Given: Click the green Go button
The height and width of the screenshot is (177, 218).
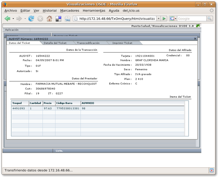Looking at the screenshot, I should click(x=164, y=19).
